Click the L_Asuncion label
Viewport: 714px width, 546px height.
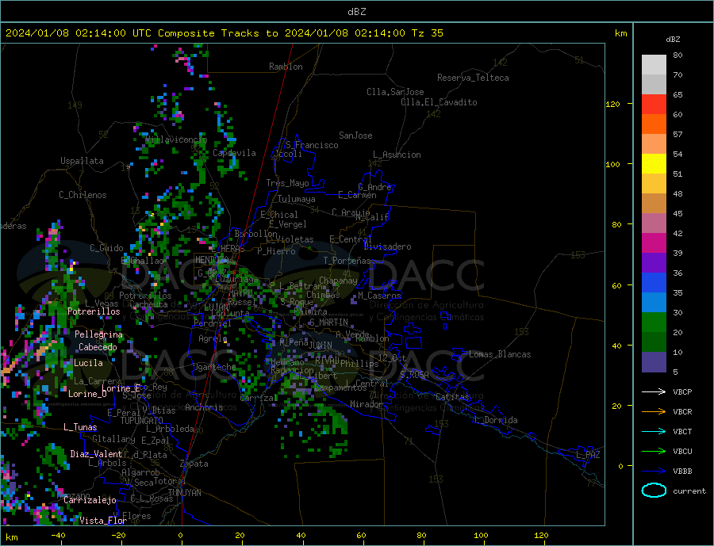pos(397,155)
